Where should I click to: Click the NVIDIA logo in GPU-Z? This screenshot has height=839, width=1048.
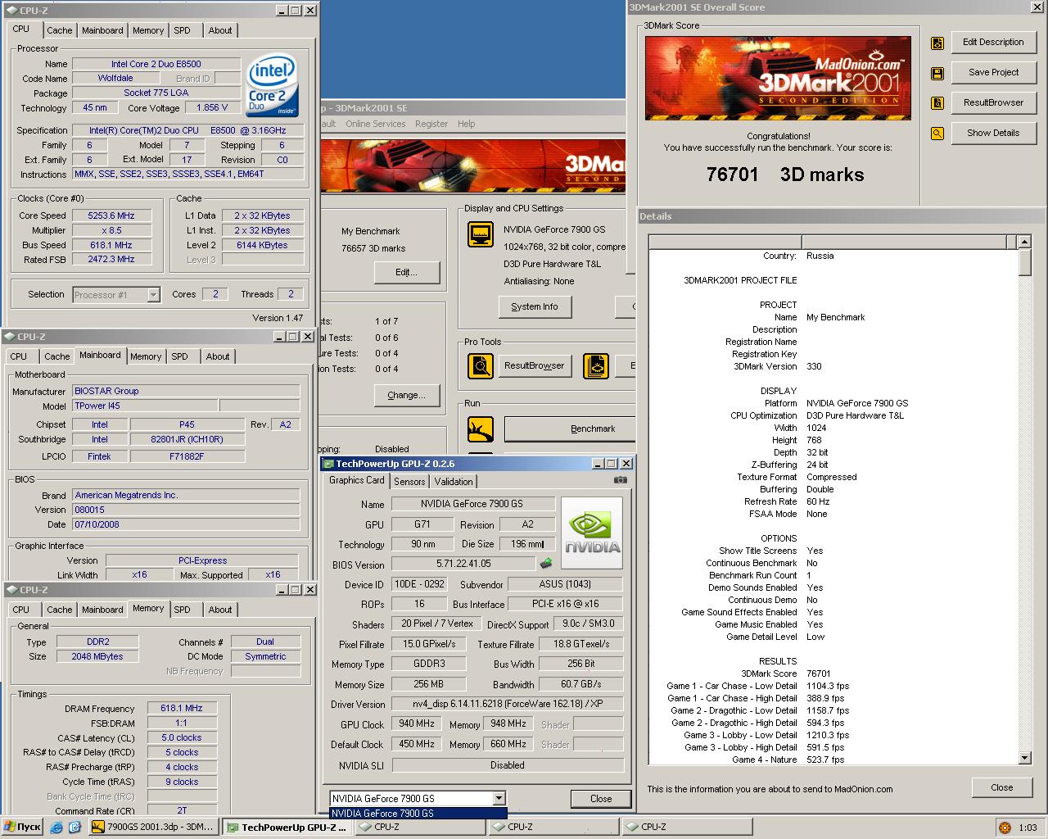592,533
